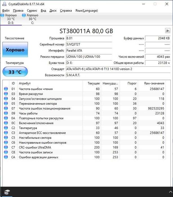Select the Время раскрутки attribute text
The image size is (173, 197).
coord(31,94)
